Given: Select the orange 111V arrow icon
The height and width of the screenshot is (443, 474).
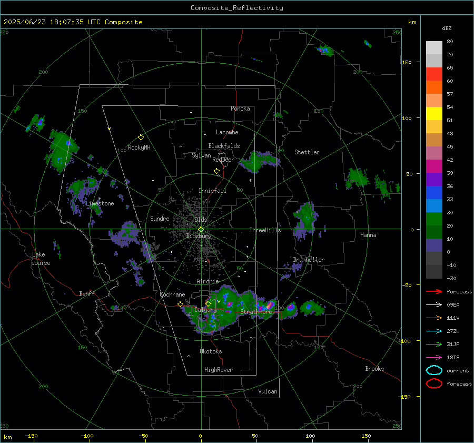Looking at the screenshot, I should (x=434, y=318).
